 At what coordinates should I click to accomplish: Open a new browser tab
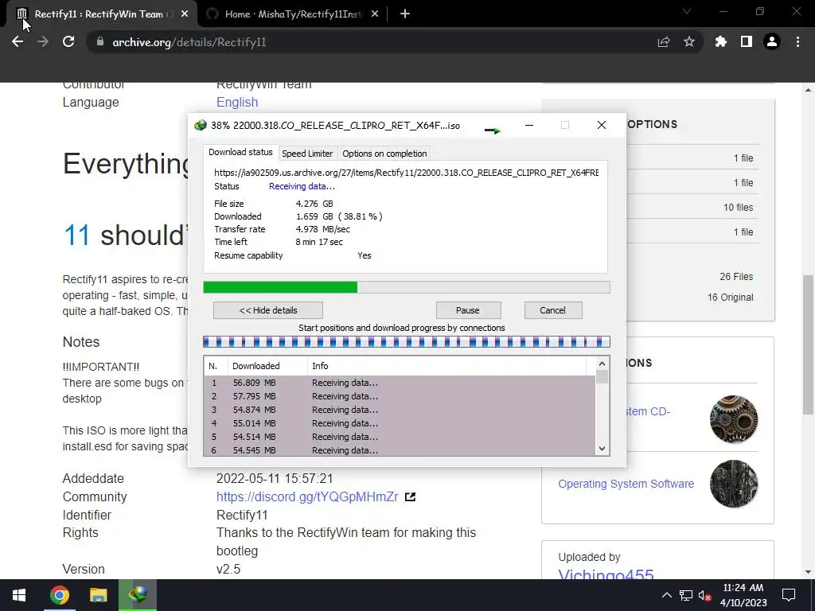tap(405, 14)
